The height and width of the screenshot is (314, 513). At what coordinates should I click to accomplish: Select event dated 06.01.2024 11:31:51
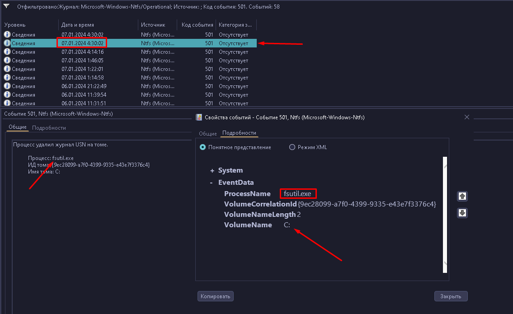130,103
